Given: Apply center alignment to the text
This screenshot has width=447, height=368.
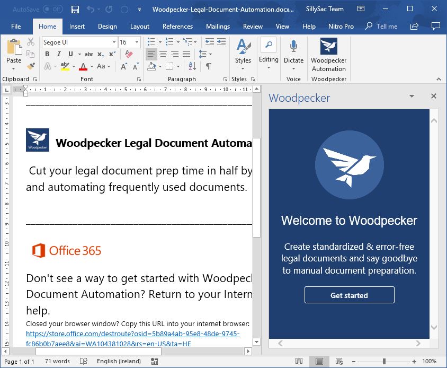Looking at the screenshot, I should (x=163, y=54).
